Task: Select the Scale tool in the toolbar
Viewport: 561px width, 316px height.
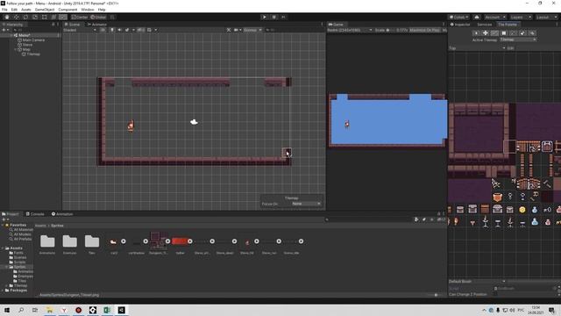Action: click(x=35, y=17)
